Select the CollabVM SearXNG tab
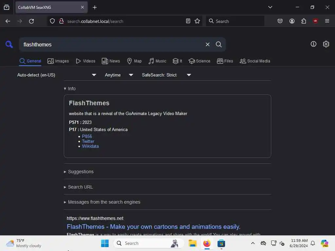This screenshot has width=335, height=251. pos(51,7)
